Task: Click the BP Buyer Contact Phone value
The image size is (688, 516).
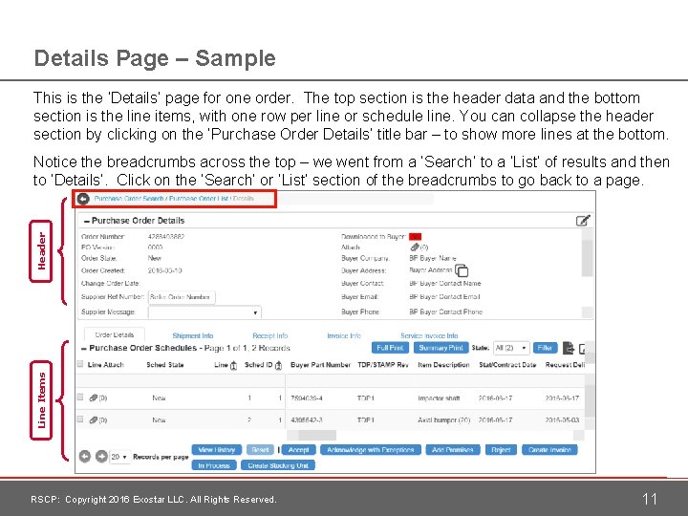Action: (446, 312)
